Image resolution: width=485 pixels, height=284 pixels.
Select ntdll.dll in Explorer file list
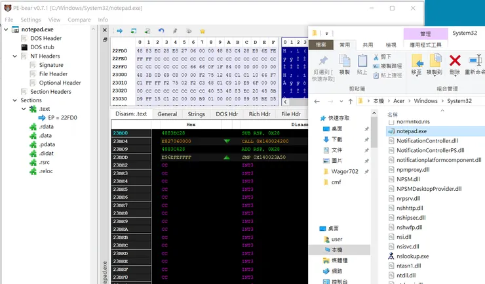406,275
